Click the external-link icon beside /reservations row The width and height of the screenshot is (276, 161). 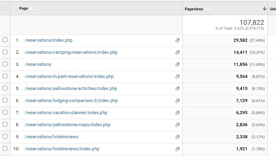[178, 64]
